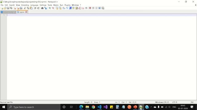Toggle Show All Characters pilcrow icon

[67, 8]
